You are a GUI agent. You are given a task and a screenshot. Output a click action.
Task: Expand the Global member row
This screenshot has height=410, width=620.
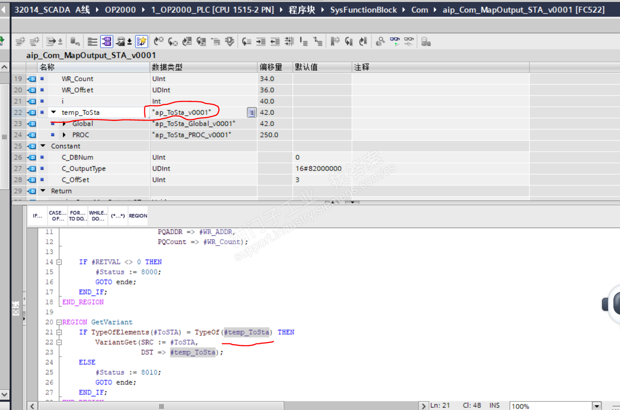64,124
